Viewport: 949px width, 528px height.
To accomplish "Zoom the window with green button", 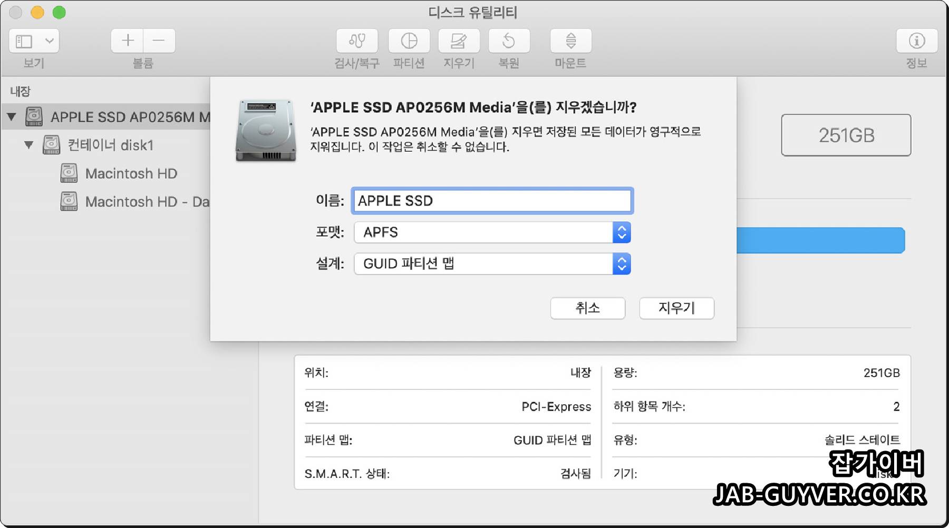I will [x=59, y=12].
